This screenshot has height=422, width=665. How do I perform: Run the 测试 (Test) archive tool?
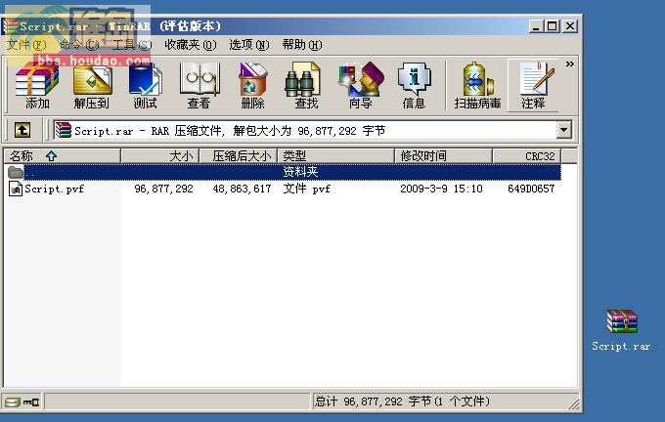pyautogui.click(x=145, y=85)
